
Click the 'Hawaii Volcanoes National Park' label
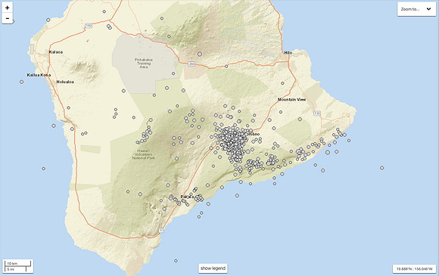click(x=143, y=154)
